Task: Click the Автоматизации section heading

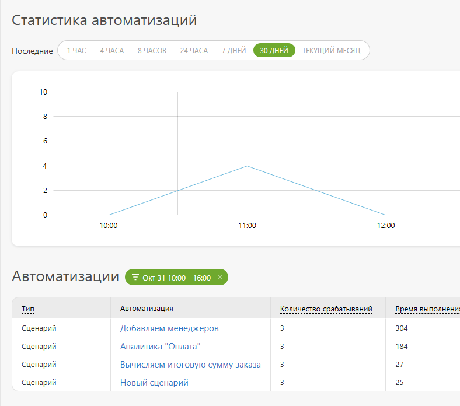Action: 65,276
